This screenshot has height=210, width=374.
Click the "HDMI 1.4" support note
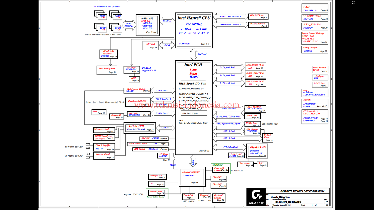click(149, 69)
